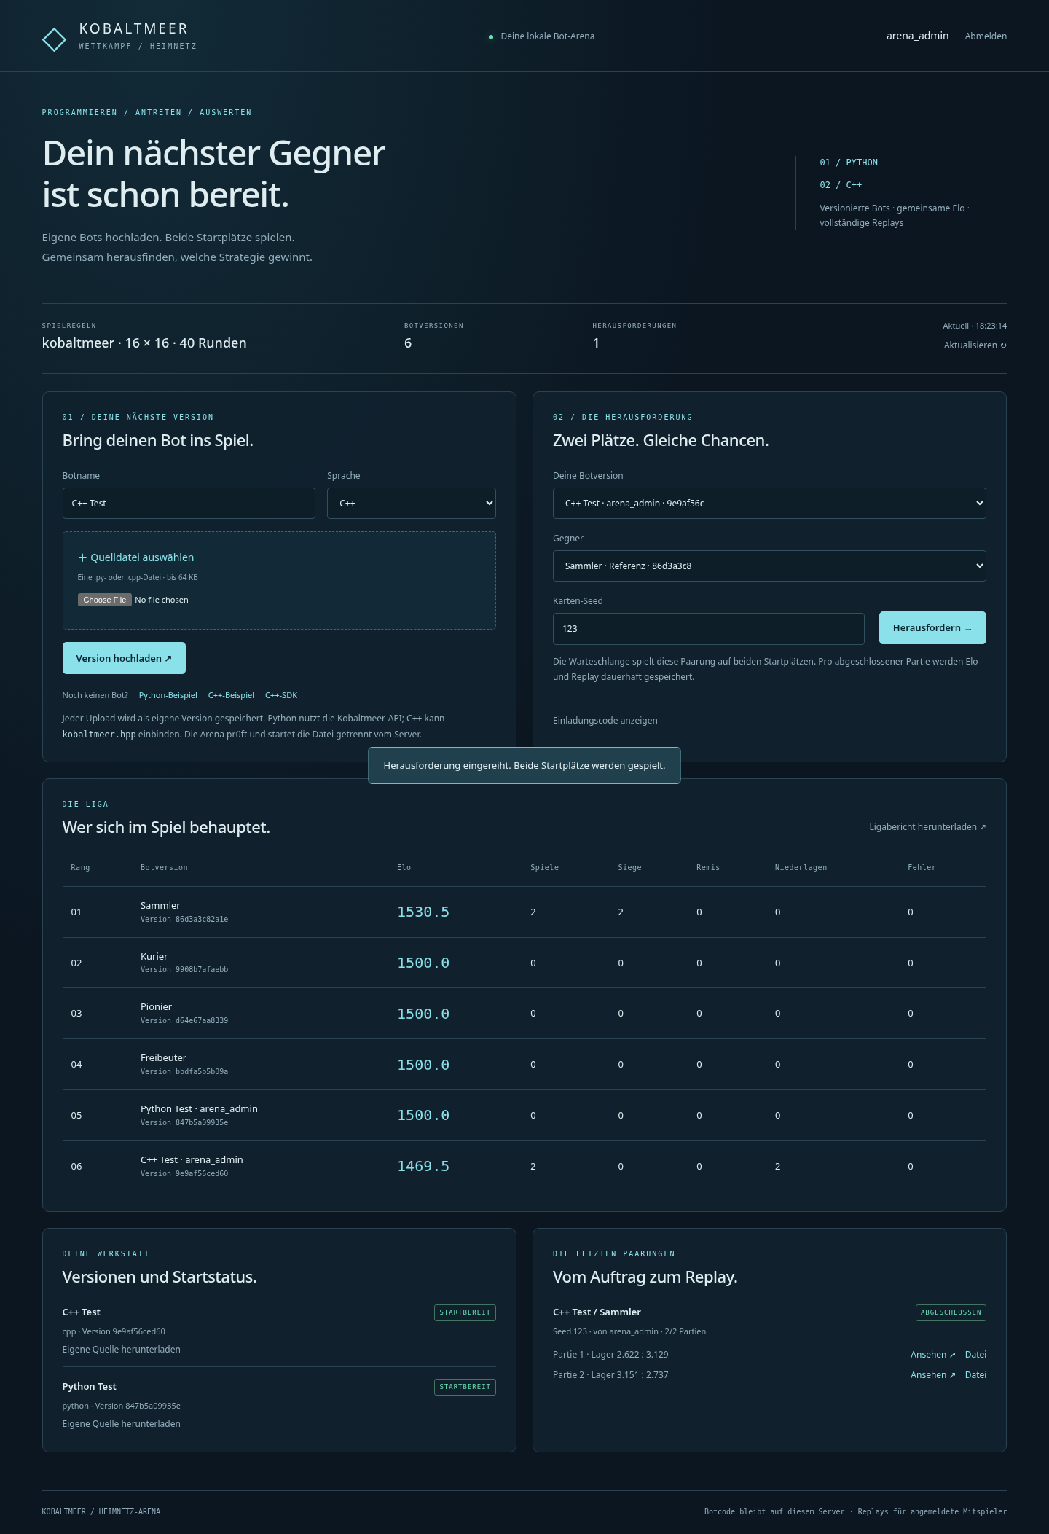1049x1534 pixels.
Task: Open the C++-Beispiel link
Action: [x=231, y=695]
